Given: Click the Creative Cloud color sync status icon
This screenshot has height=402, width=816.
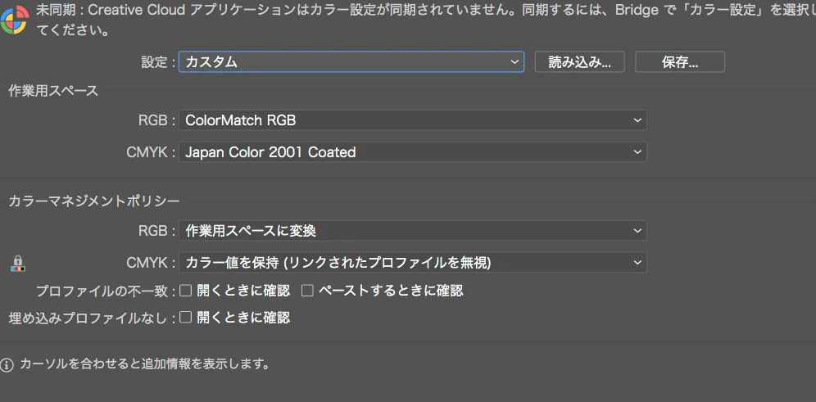Looking at the screenshot, I should [x=14, y=20].
